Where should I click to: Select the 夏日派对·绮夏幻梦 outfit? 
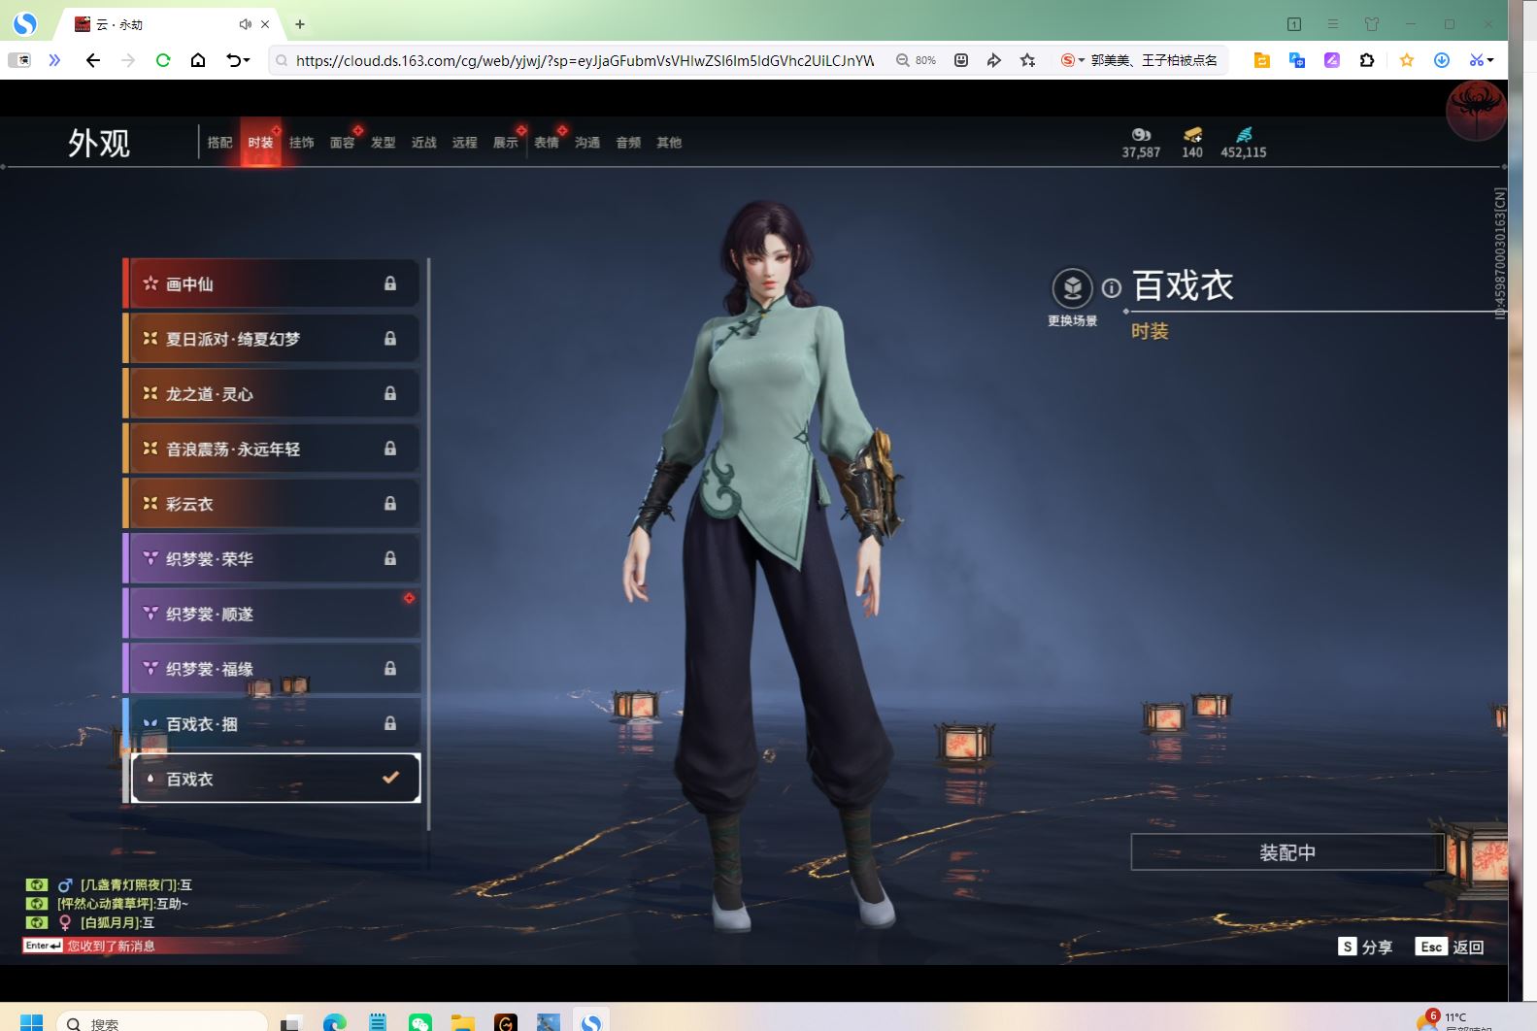(272, 339)
